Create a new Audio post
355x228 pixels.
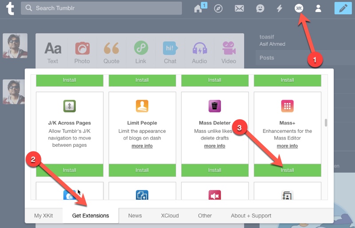click(199, 53)
